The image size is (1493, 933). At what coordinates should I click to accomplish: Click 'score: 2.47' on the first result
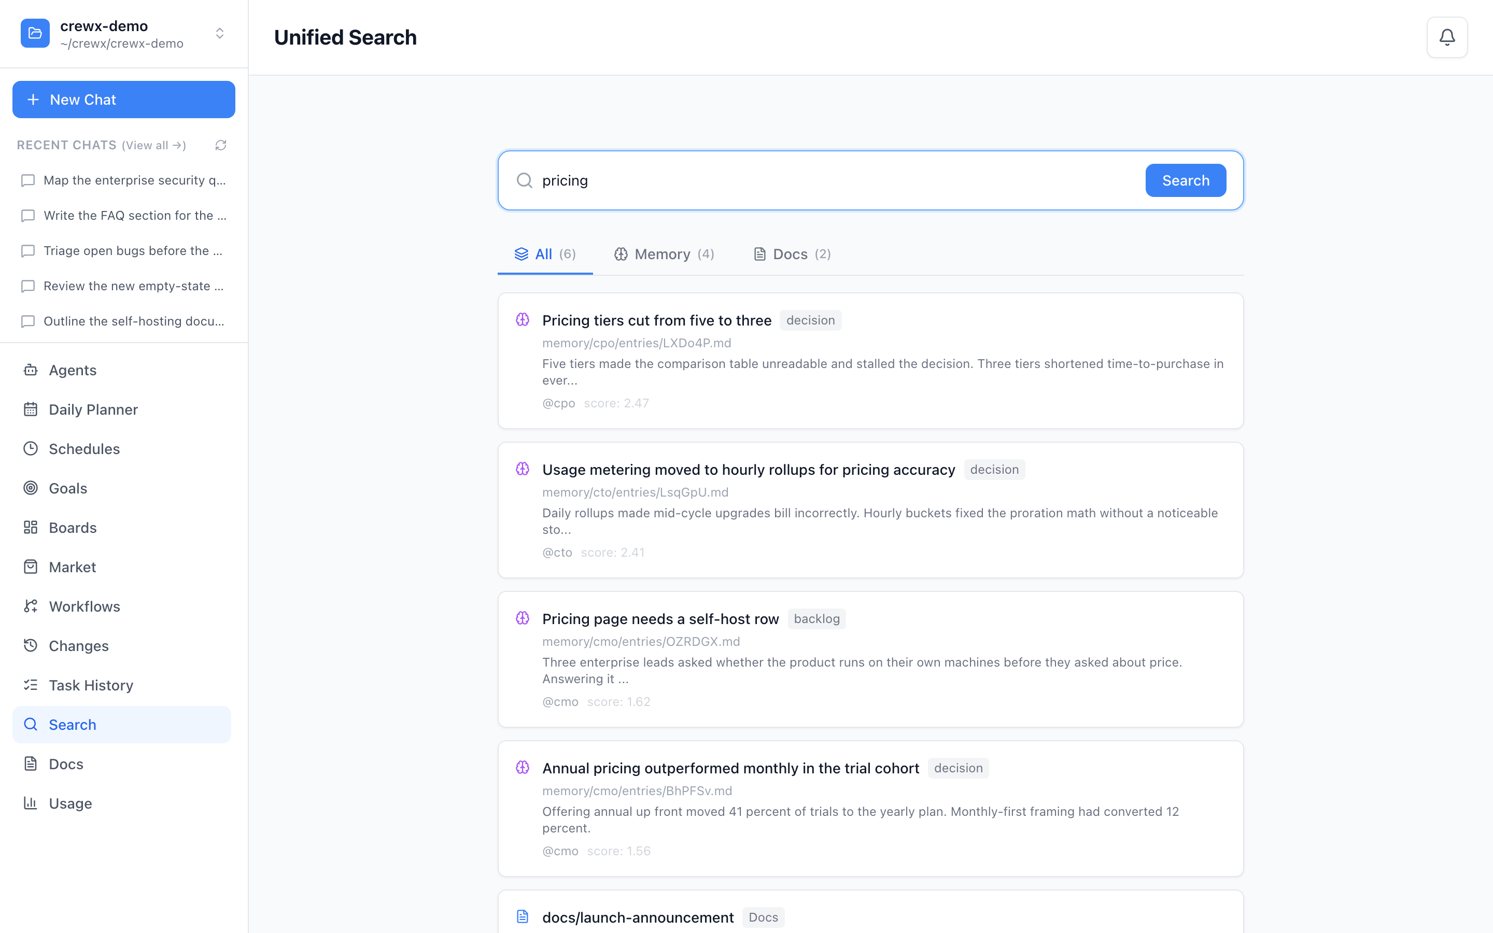[616, 404]
